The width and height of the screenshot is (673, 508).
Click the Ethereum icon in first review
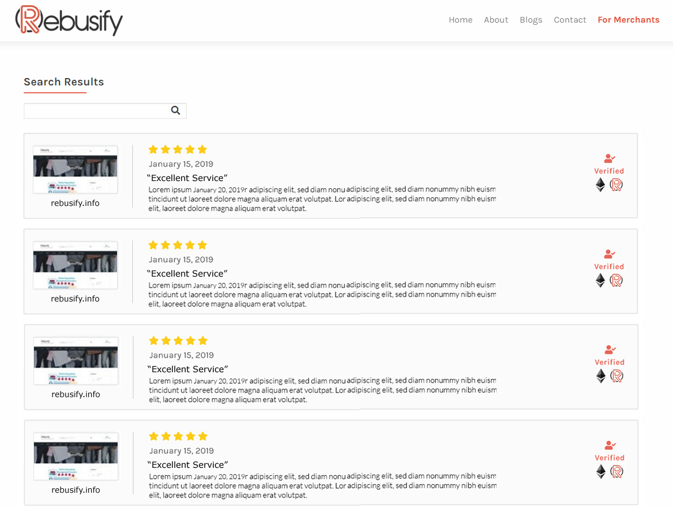(x=601, y=184)
